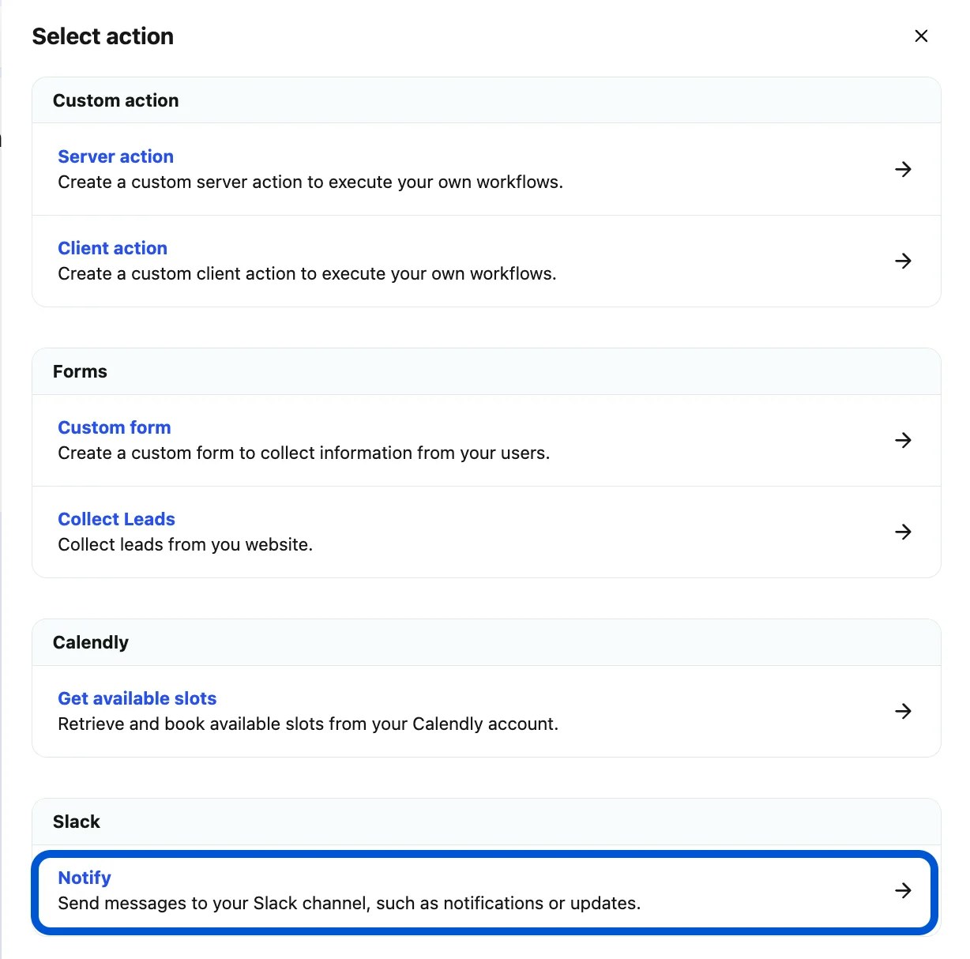Click the Slack section header
The image size is (970, 959).
click(x=76, y=822)
